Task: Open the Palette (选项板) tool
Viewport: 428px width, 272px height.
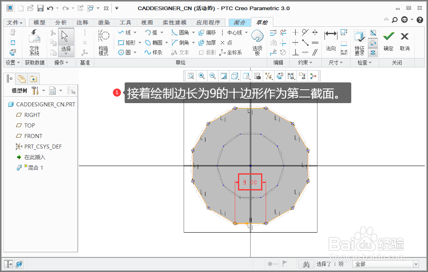Action: pos(257,42)
